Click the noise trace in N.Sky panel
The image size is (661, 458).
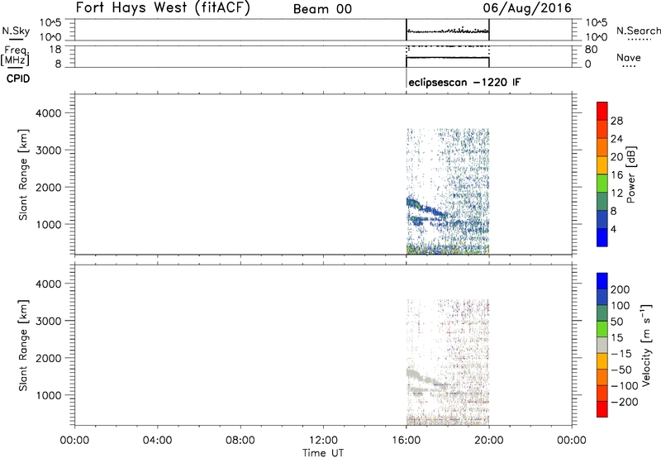pos(448,31)
